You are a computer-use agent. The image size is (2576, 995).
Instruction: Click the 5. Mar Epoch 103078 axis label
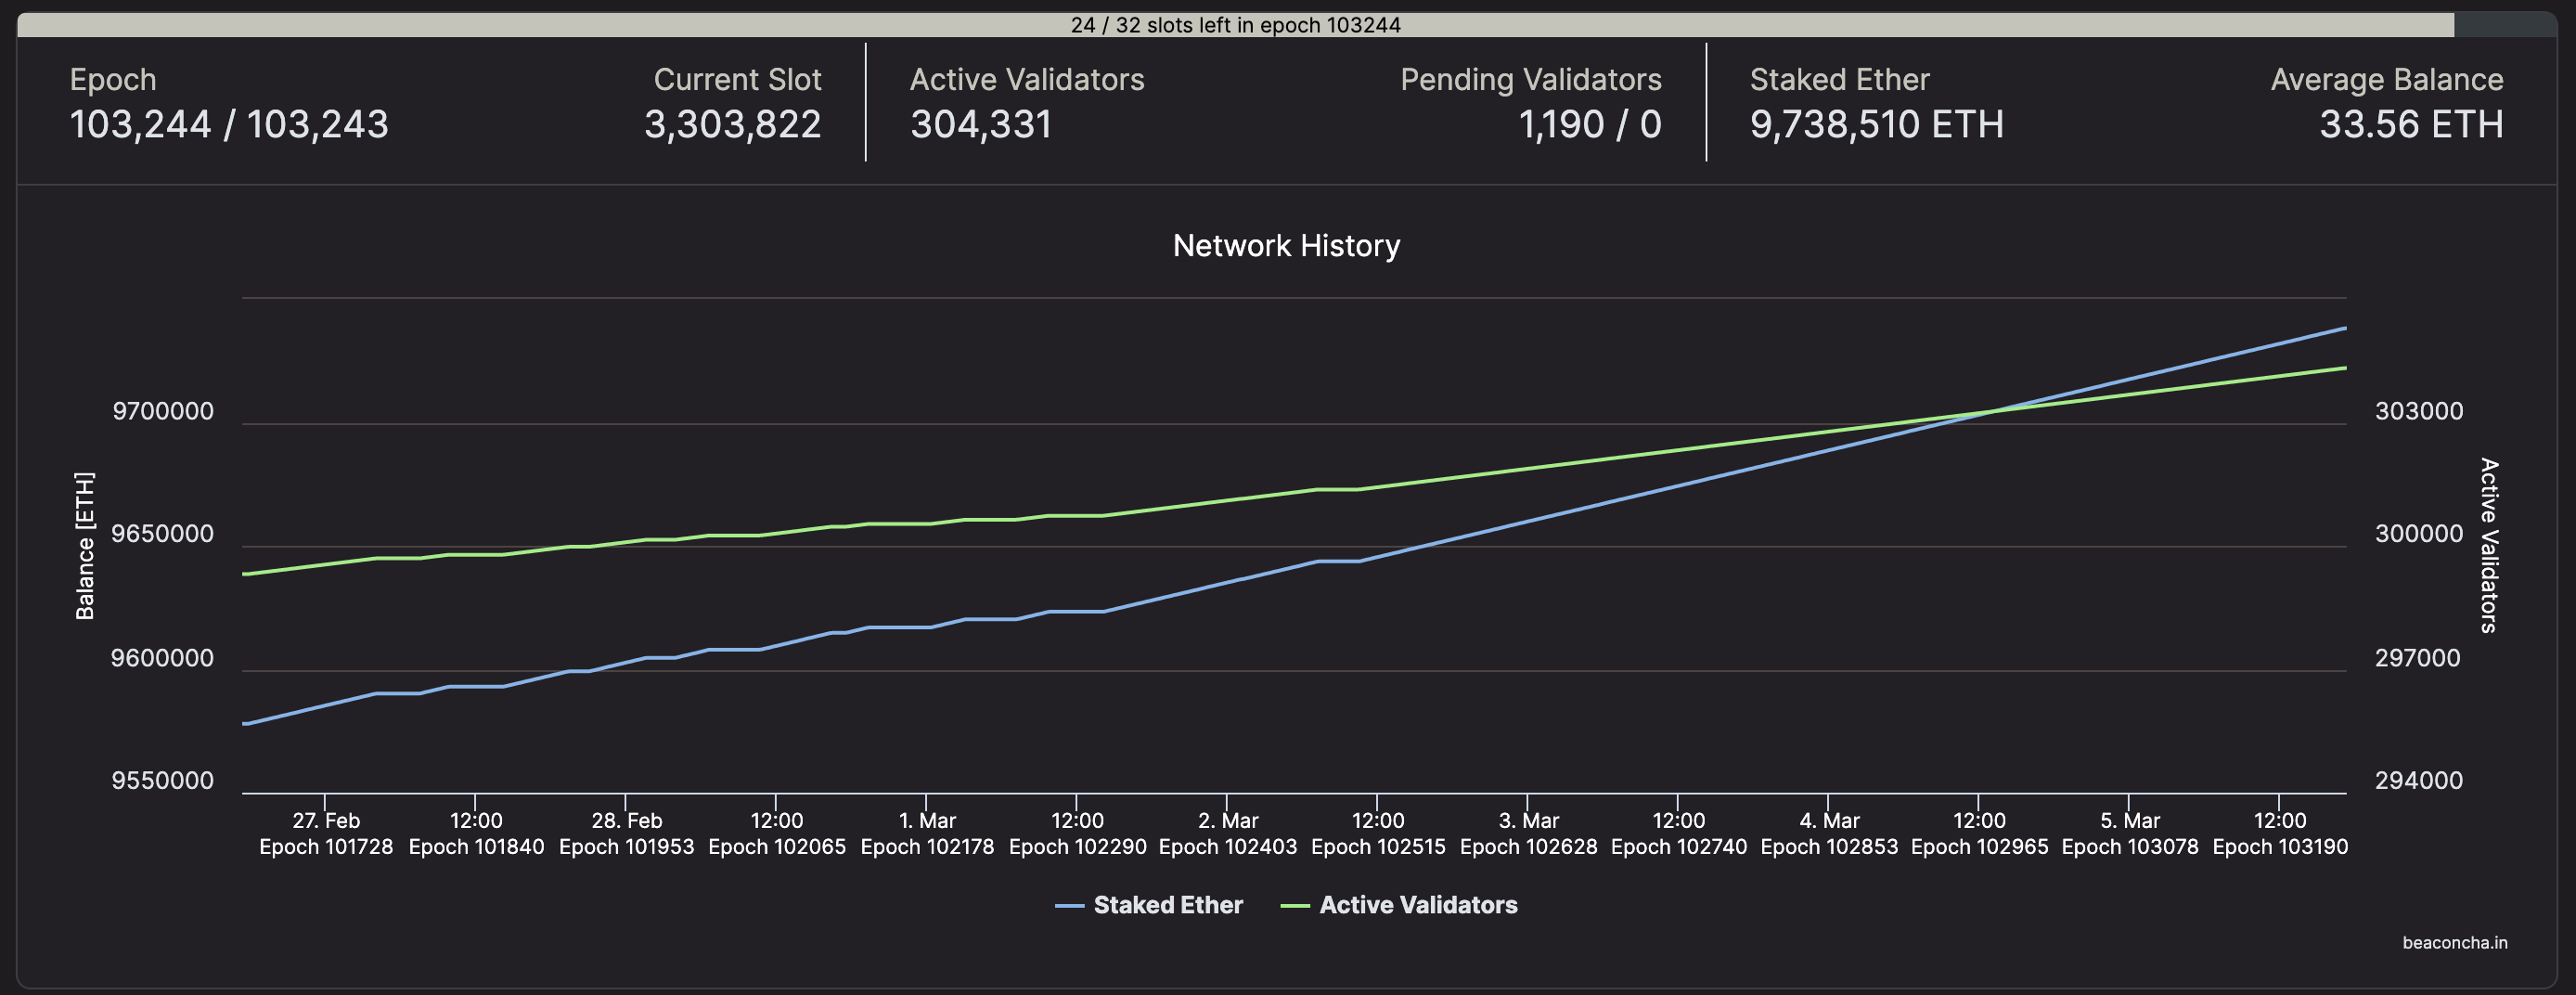(2130, 833)
